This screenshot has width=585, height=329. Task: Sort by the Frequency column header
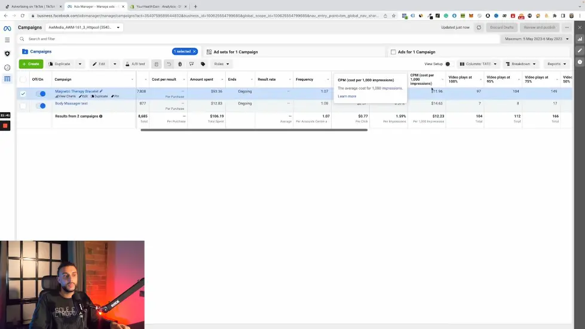click(x=304, y=79)
